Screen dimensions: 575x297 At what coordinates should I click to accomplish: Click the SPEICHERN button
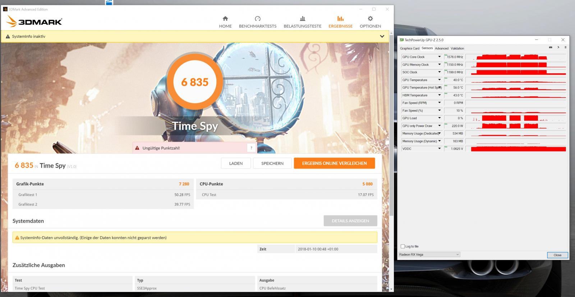(272, 163)
